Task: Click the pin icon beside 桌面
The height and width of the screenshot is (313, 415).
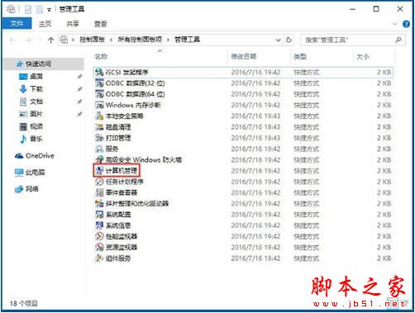Action: (x=79, y=76)
